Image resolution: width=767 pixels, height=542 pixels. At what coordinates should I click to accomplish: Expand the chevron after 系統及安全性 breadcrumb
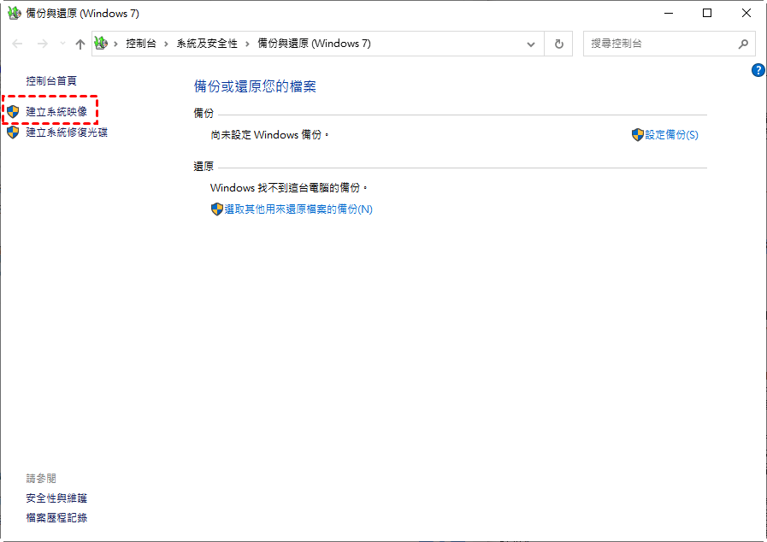(247, 44)
